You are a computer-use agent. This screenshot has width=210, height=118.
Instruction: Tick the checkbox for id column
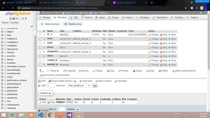[x=40, y=35]
